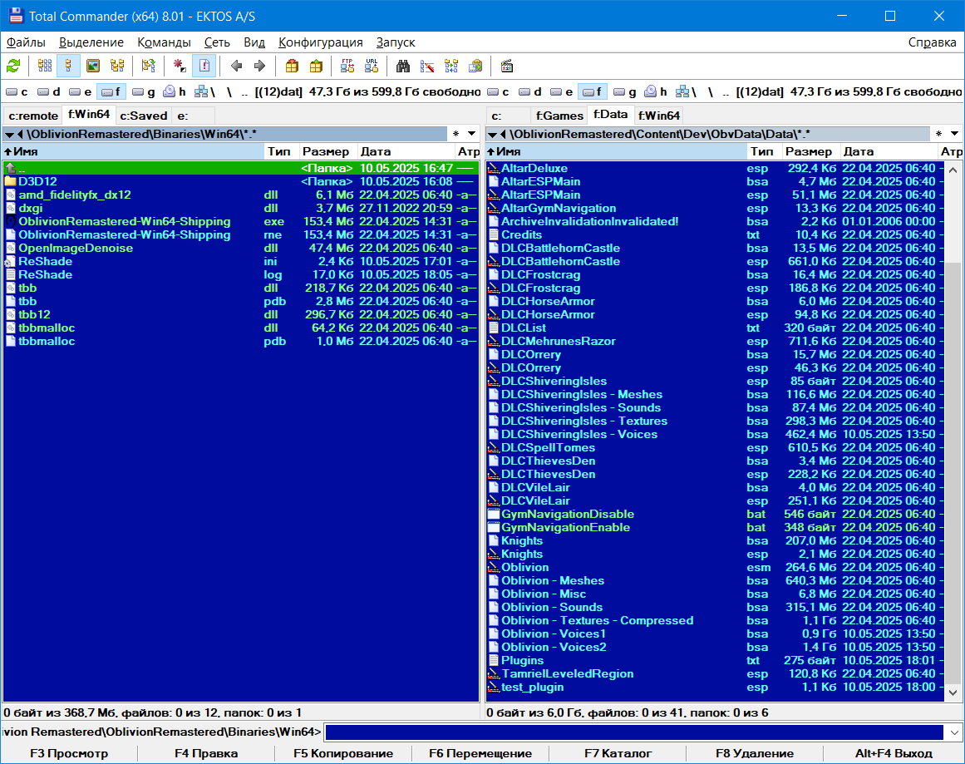The height and width of the screenshot is (764, 965).
Task: Pack files using the red-arrow box icon
Action: (292, 66)
